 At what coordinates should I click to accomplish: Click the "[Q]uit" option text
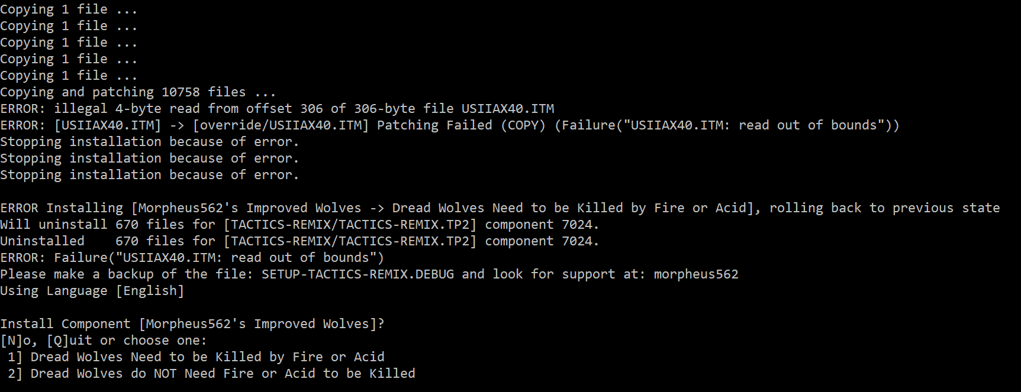click(x=69, y=341)
